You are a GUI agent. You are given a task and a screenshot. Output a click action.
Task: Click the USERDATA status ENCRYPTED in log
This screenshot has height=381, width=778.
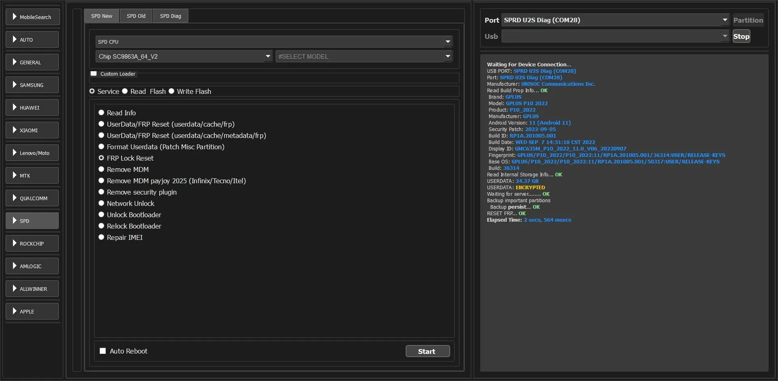(x=530, y=188)
